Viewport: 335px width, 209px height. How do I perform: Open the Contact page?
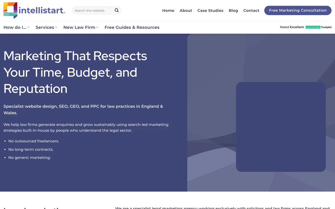click(251, 10)
